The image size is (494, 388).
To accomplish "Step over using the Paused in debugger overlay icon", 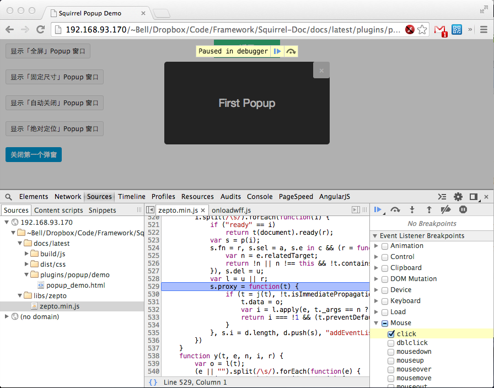I will tap(291, 51).
